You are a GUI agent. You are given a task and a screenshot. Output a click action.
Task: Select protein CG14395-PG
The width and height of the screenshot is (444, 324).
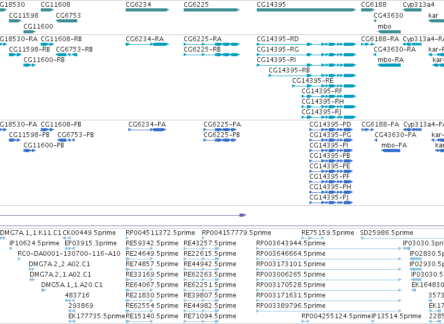pyautogui.click(x=330, y=135)
